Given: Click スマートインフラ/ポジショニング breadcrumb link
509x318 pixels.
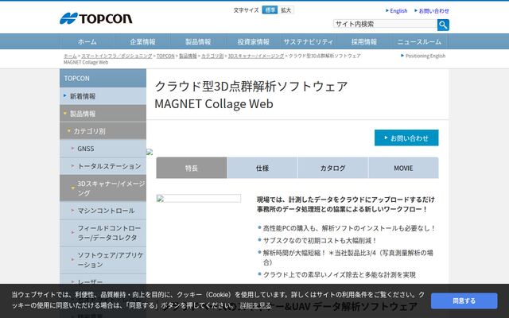Looking at the screenshot, I should (117, 56).
